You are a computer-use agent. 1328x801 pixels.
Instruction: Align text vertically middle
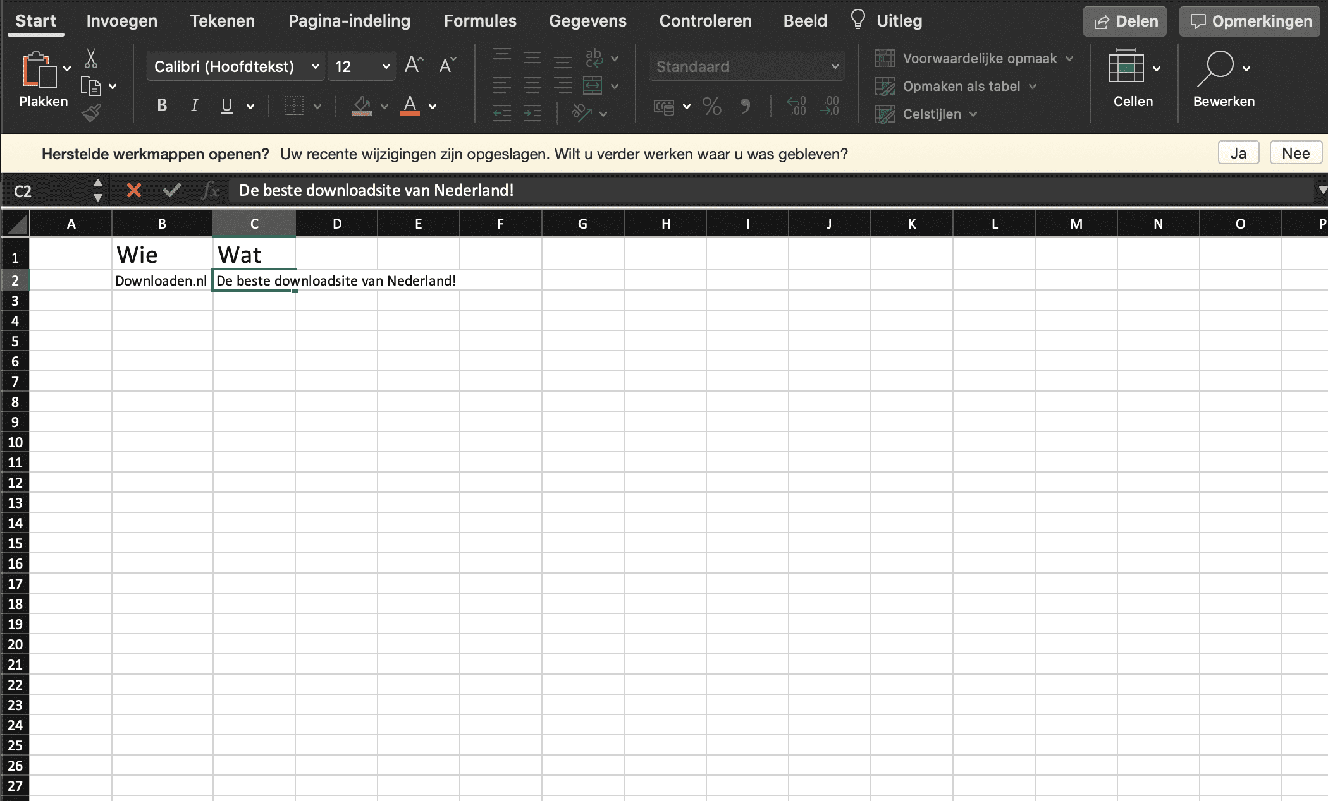(x=532, y=58)
